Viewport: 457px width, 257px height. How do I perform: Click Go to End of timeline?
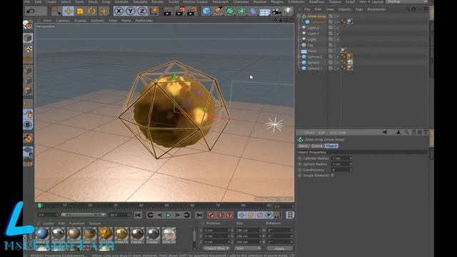(199, 216)
